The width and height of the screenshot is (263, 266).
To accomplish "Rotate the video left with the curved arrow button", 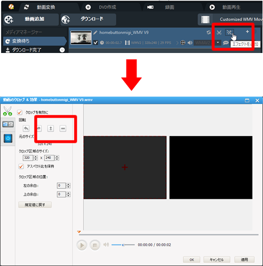I will point(26,129).
